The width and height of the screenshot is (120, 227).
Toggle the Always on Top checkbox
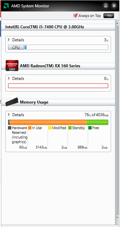(75, 16)
